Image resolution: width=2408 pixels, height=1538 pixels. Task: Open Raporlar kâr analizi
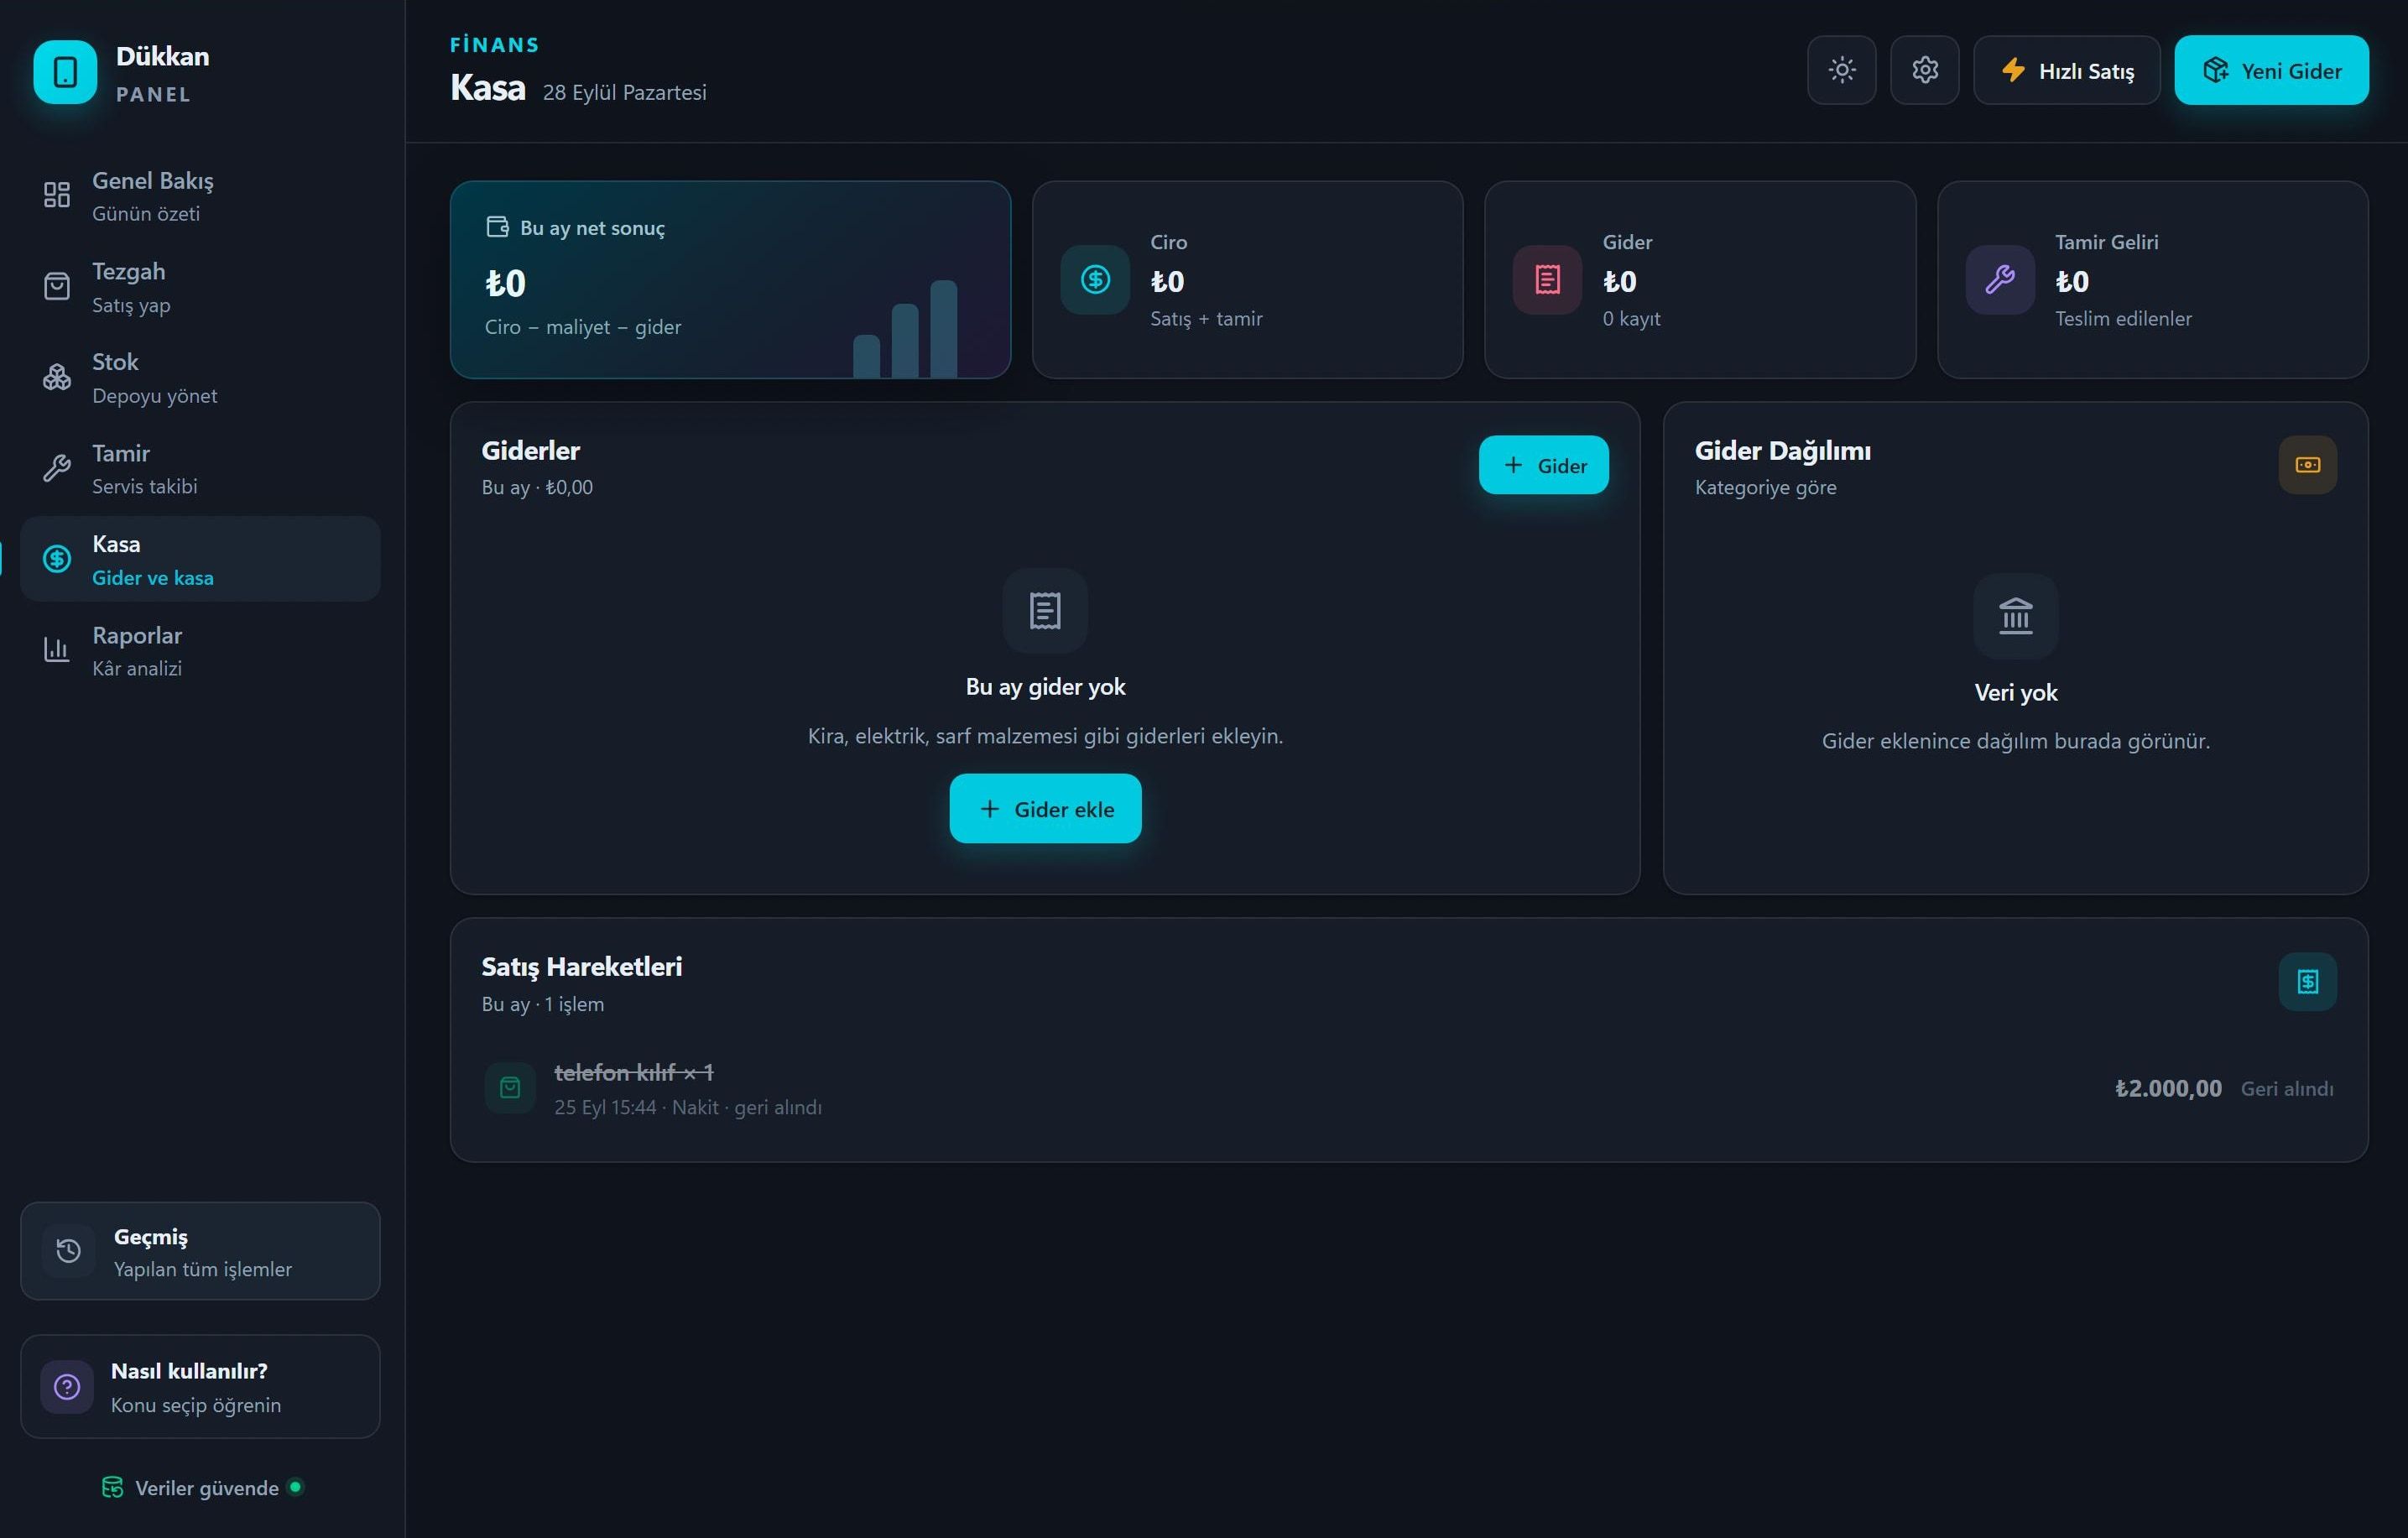point(200,651)
